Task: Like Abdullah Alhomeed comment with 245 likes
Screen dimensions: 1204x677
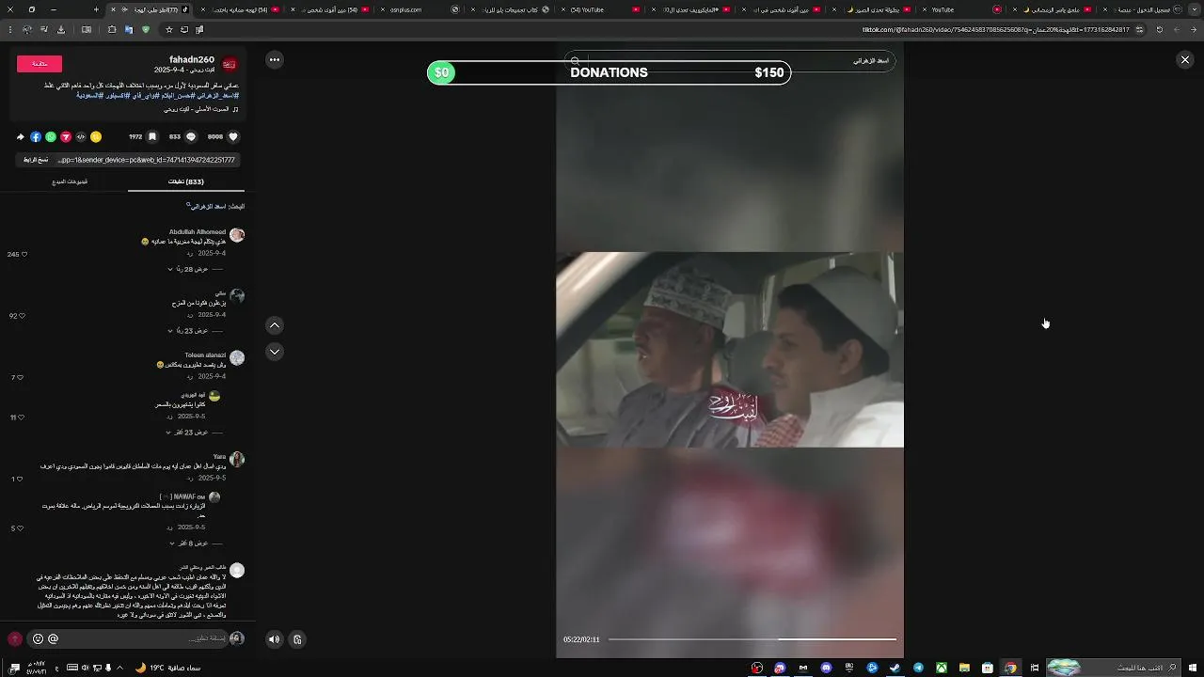Action: 24,254
